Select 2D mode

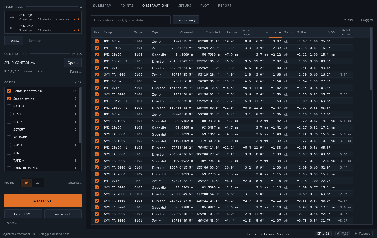tap(38, 183)
